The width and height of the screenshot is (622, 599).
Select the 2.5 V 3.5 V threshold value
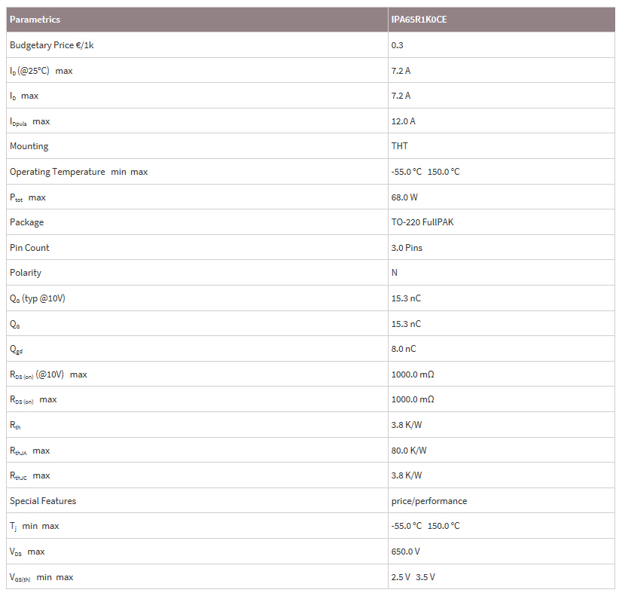(x=413, y=577)
